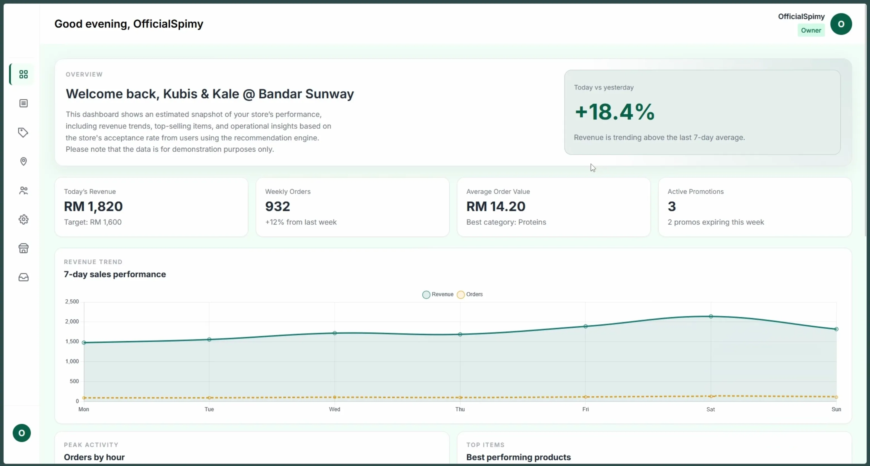Click the '7-day sales performance' title
This screenshot has width=870, height=466.
coord(115,274)
